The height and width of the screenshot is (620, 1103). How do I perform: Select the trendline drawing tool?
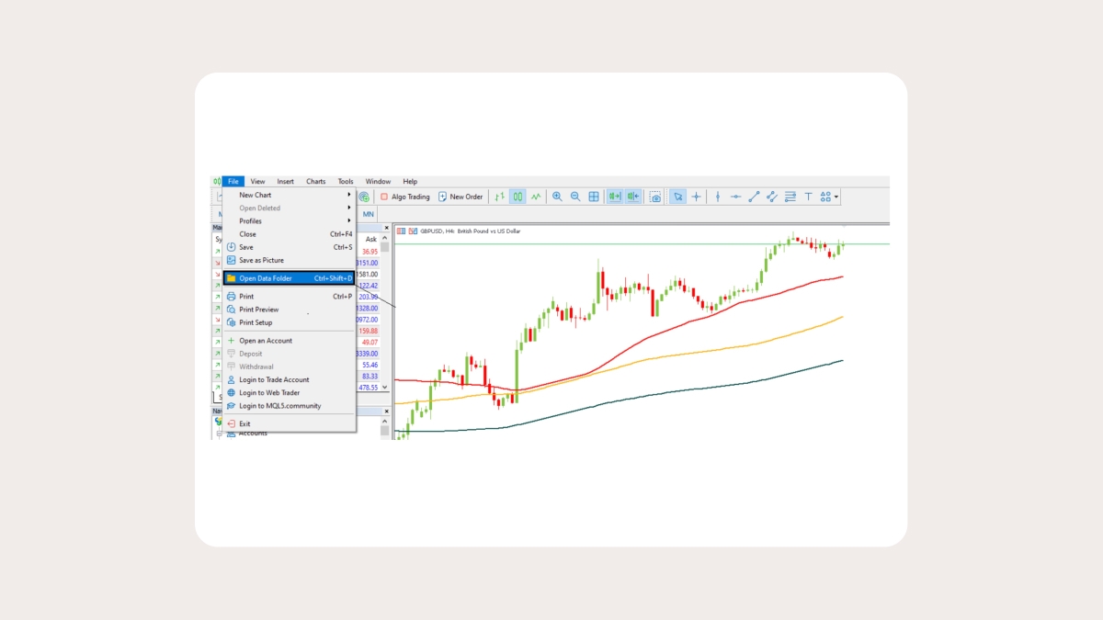754,197
